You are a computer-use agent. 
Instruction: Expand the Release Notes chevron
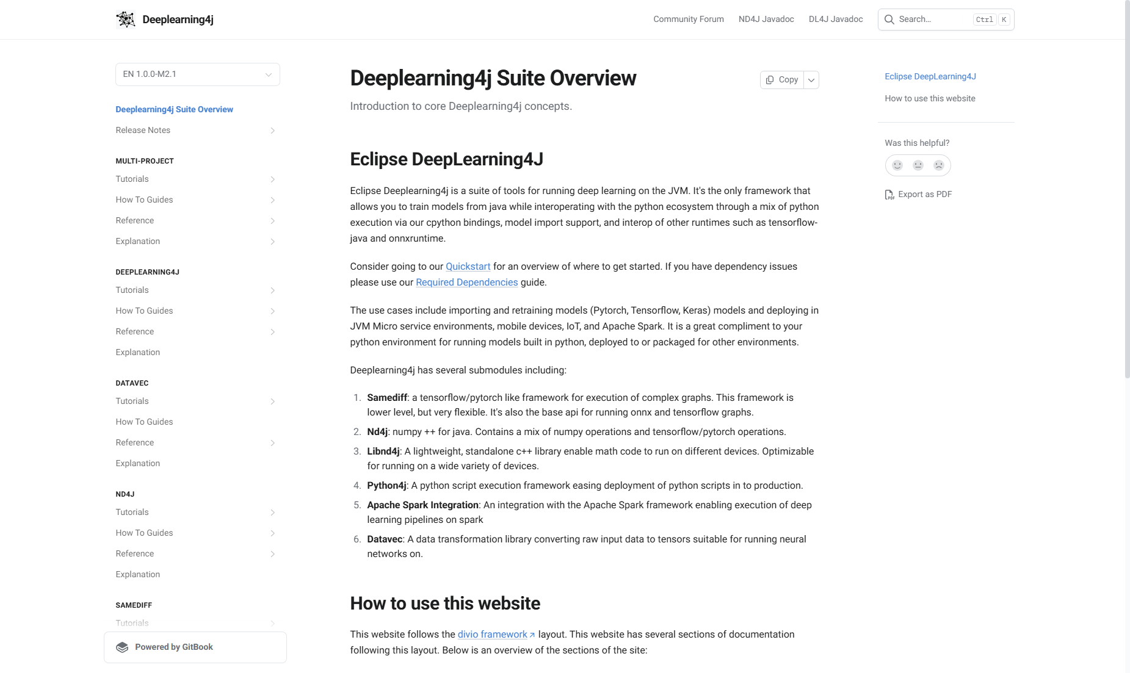(272, 131)
